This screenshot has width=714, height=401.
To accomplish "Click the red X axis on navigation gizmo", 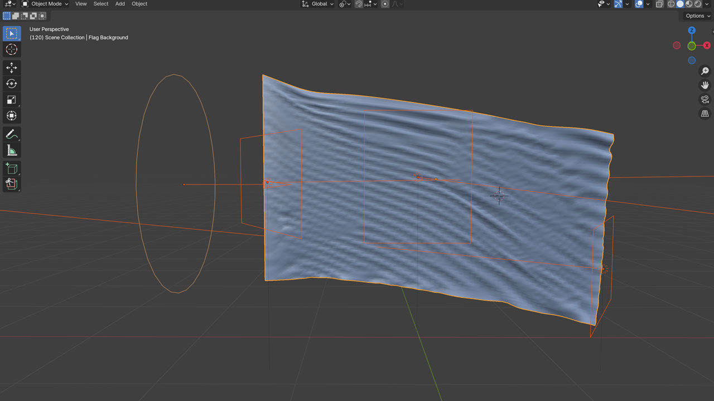I will [707, 46].
